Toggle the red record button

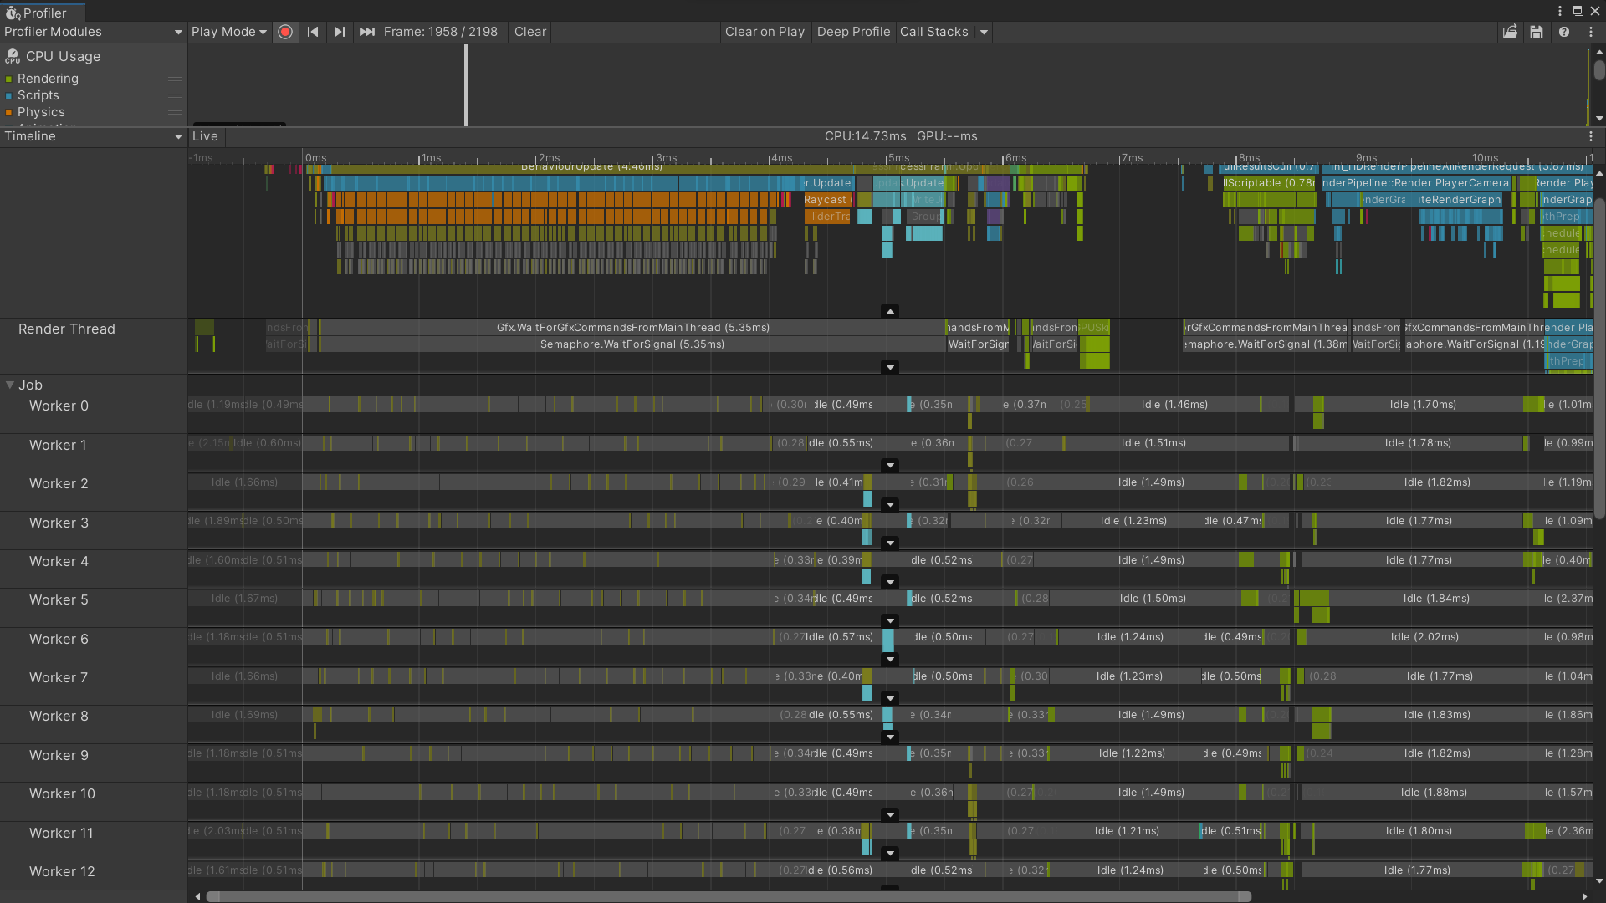click(x=285, y=32)
